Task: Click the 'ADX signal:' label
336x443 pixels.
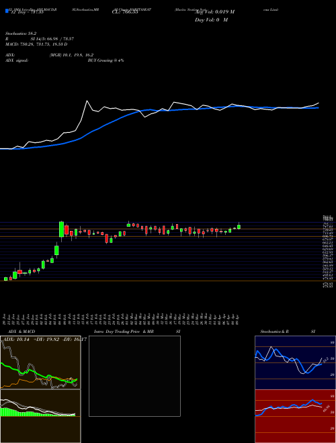Action: pyautogui.click(x=17, y=60)
